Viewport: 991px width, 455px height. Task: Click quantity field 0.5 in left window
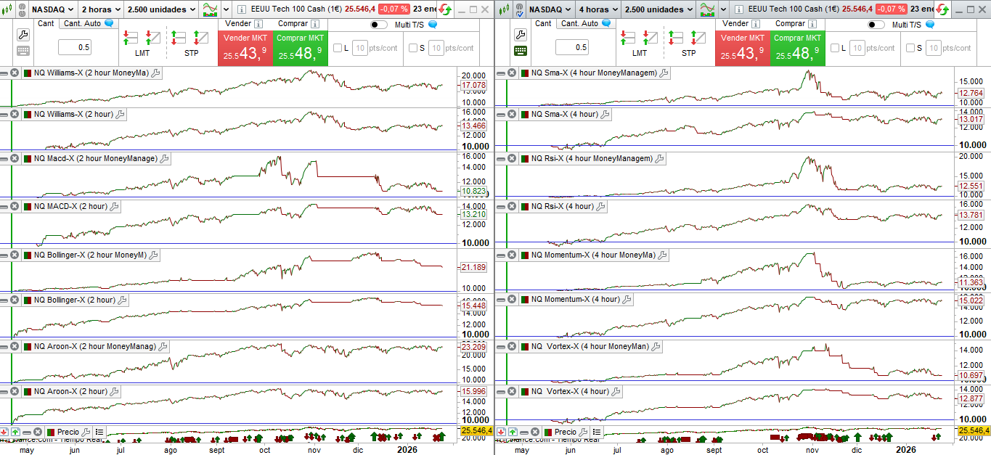click(x=75, y=47)
